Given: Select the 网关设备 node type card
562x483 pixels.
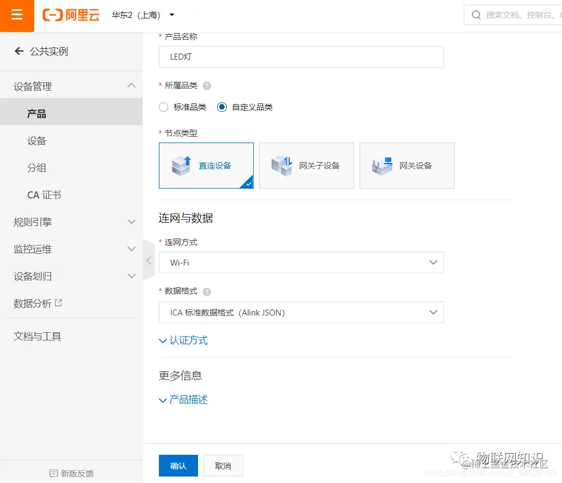Looking at the screenshot, I should pyautogui.click(x=407, y=165).
